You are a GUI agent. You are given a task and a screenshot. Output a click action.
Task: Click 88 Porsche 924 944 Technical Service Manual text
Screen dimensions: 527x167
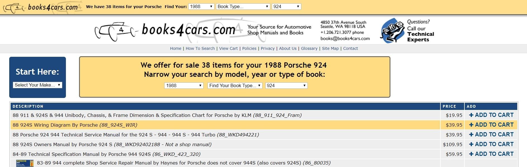[136, 135]
